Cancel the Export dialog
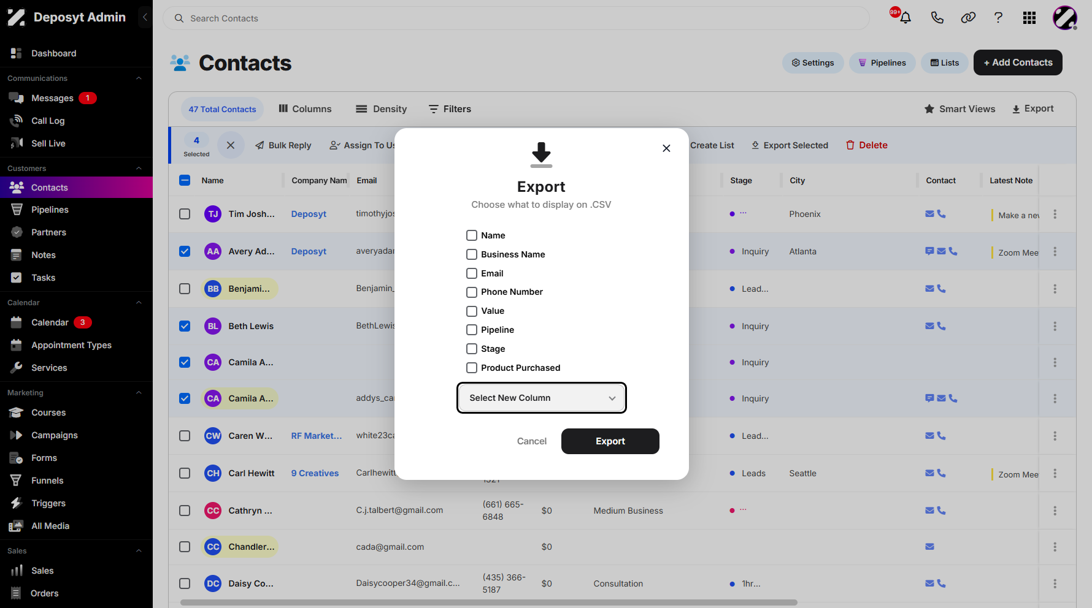The image size is (1092, 608). click(x=531, y=441)
